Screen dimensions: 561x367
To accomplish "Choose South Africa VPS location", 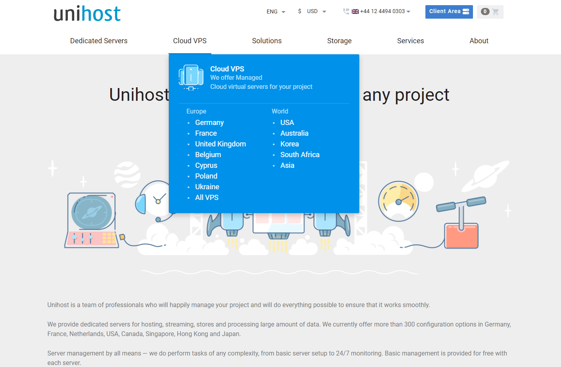I will point(300,155).
